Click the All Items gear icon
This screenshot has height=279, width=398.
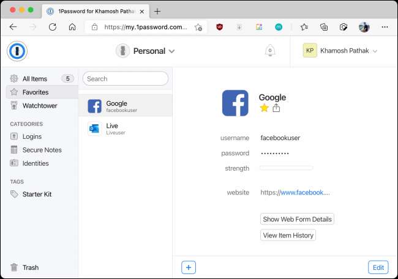click(14, 79)
